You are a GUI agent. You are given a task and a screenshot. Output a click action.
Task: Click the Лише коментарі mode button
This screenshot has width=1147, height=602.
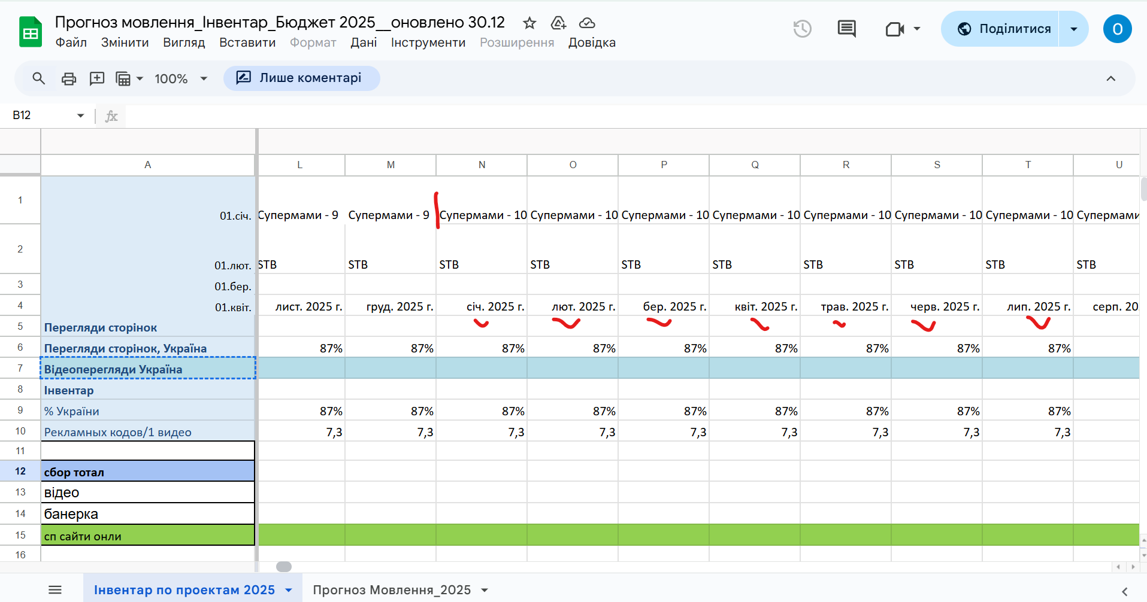(x=302, y=78)
